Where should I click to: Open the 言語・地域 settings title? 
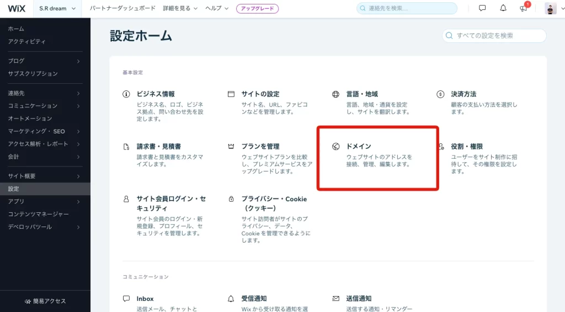tap(362, 94)
